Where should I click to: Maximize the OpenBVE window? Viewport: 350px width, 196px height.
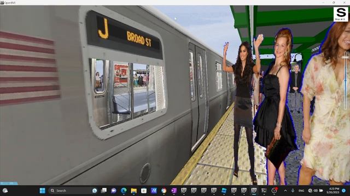tap(334, 3)
